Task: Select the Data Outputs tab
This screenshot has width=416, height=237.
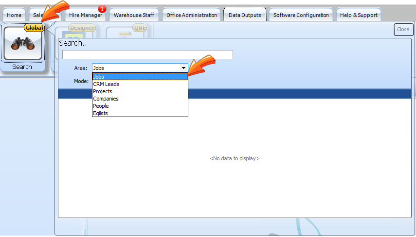Action: point(245,15)
